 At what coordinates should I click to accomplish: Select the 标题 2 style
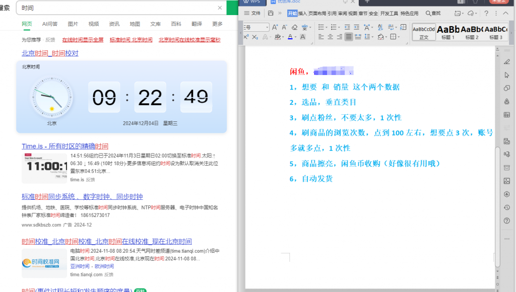pos(472,32)
